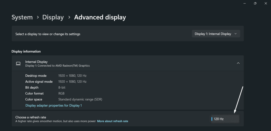Click the Advanced display page title

coord(100,17)
